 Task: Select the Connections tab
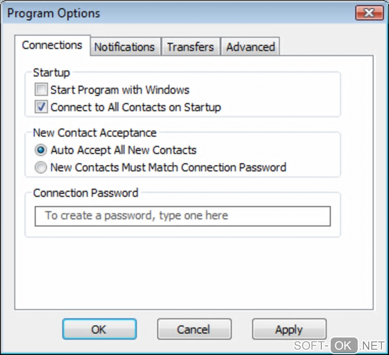point(52,45)
